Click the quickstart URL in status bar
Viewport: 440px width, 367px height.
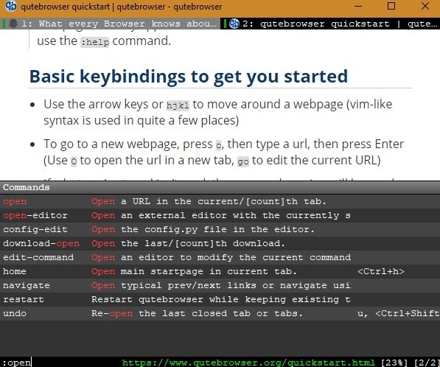tap(248, 363)
